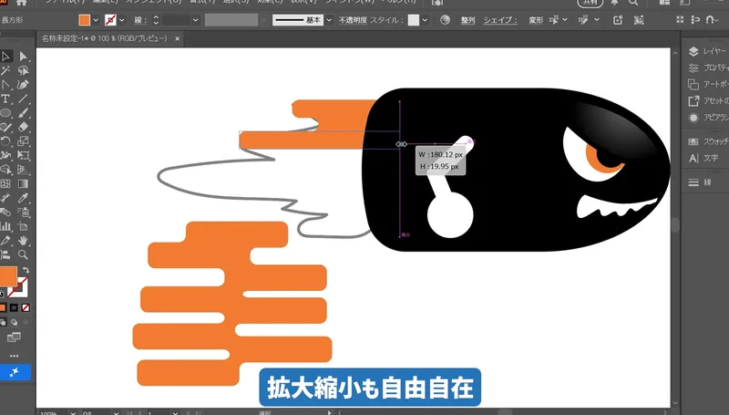Open the Layers panel icon
The height and width of the screenshot is (415, 729).
693,52
